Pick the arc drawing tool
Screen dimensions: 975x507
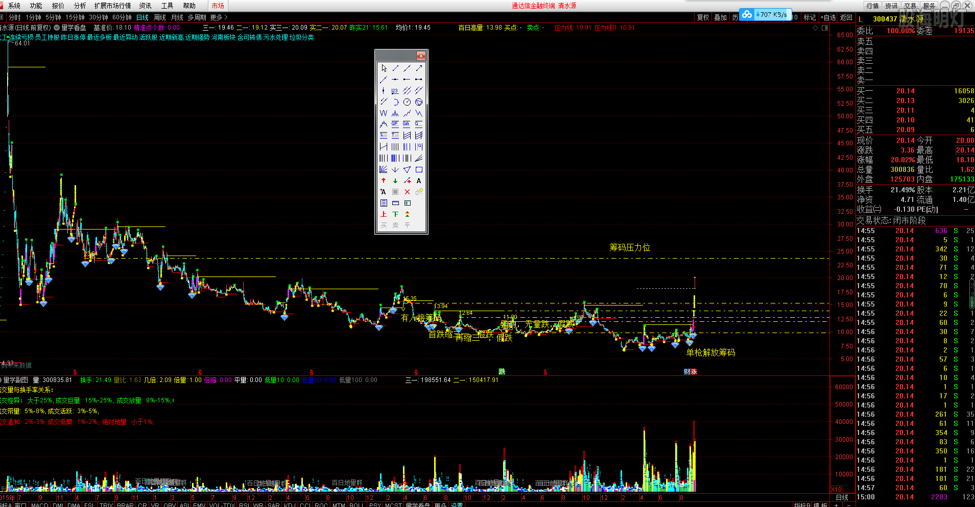point(395,102)
